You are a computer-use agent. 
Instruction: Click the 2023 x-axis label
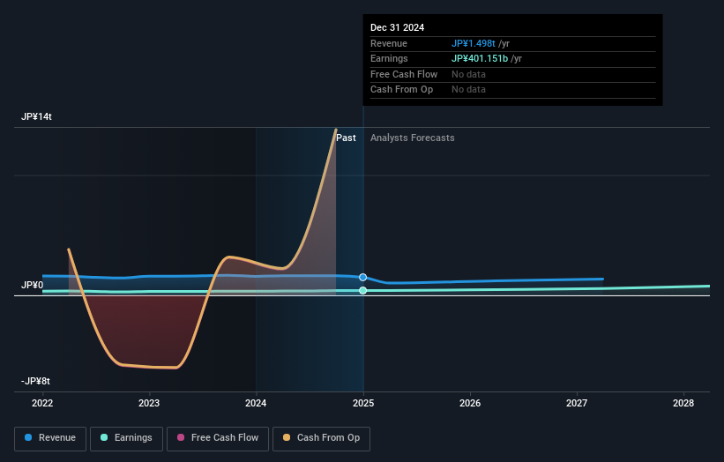149,404
